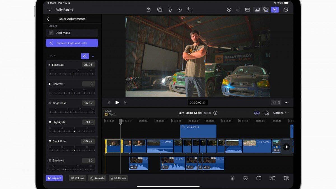
Task: Toggle the photo browser panel
Action: coord(257,10)
